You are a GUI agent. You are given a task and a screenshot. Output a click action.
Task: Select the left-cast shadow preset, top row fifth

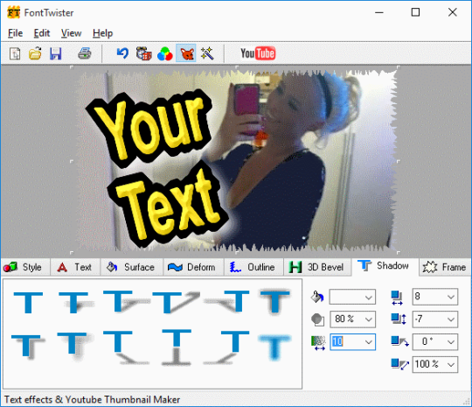point(226,301)
